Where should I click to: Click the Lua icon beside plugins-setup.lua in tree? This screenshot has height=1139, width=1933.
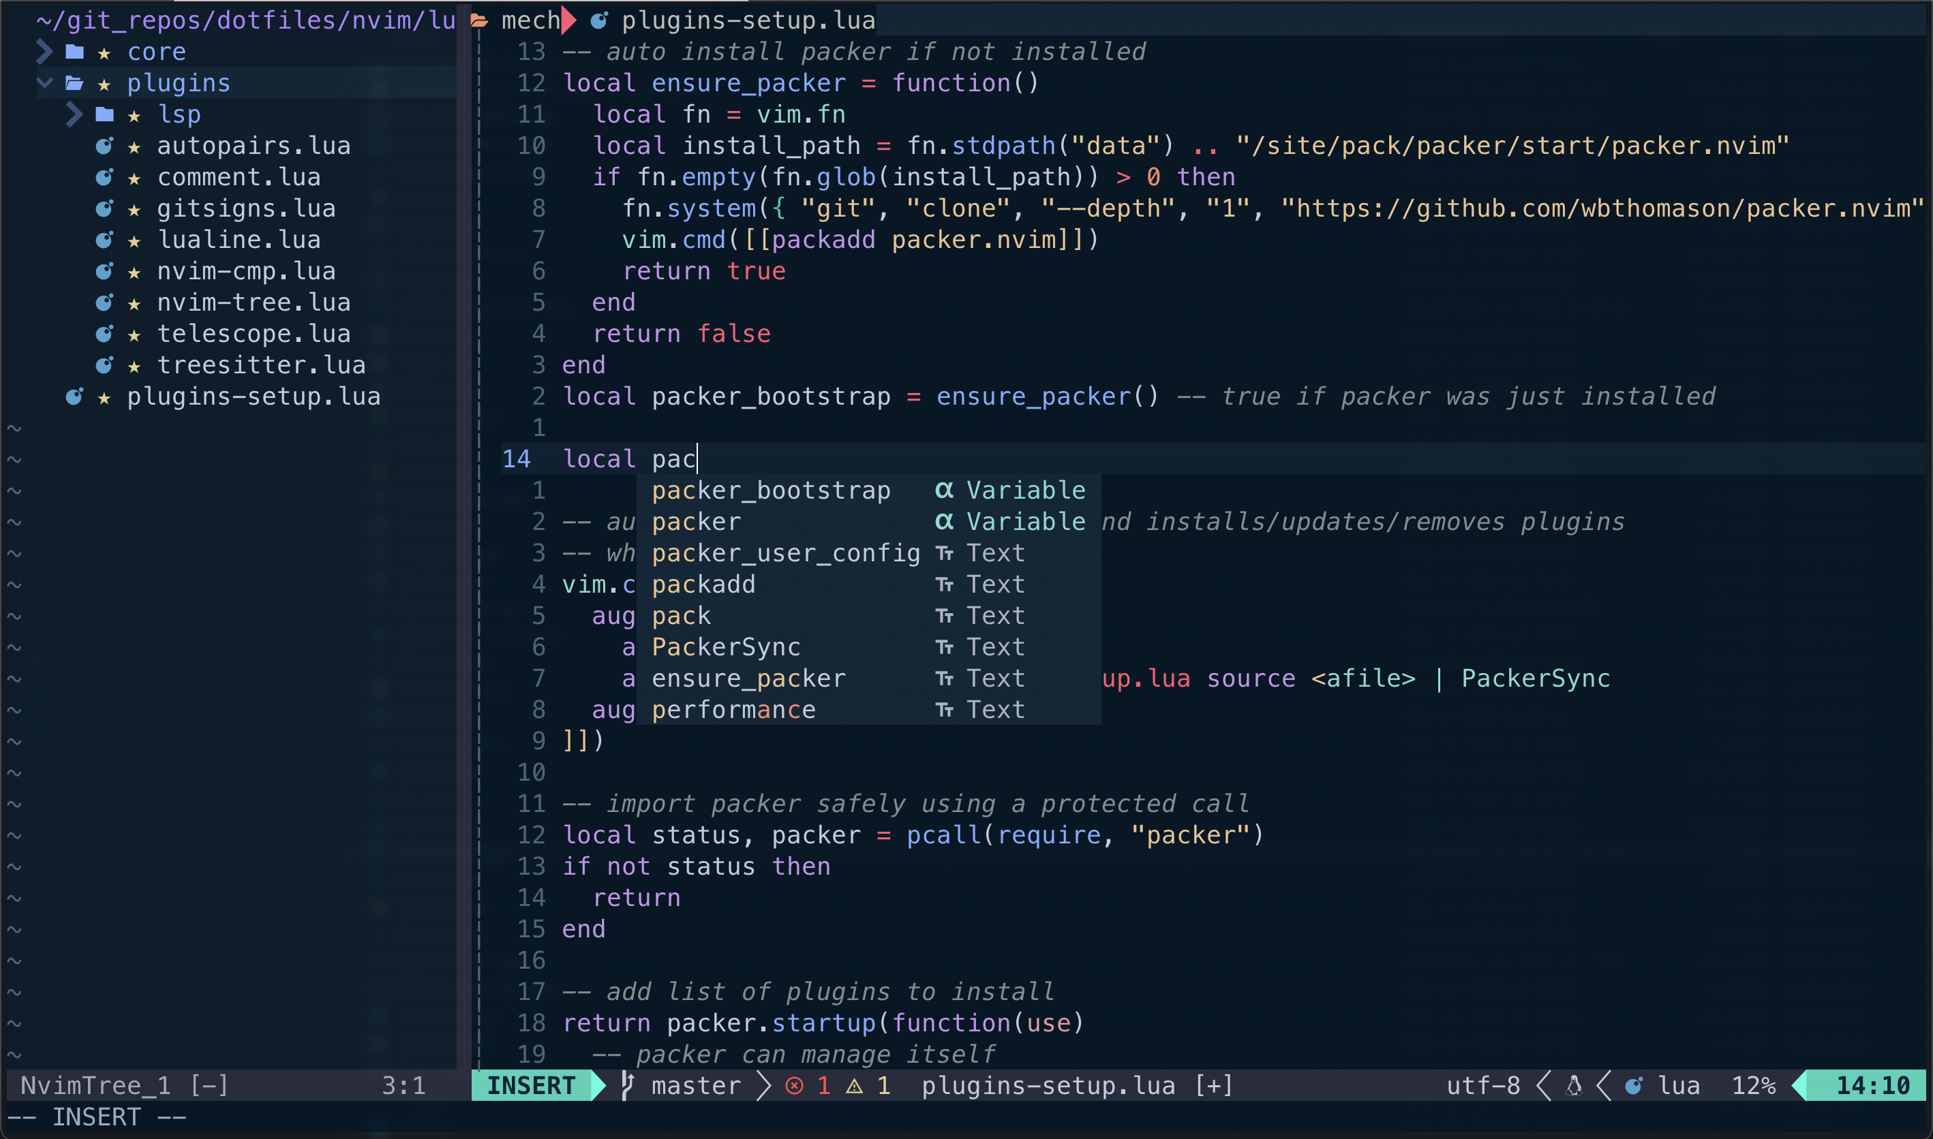point(74,396)
